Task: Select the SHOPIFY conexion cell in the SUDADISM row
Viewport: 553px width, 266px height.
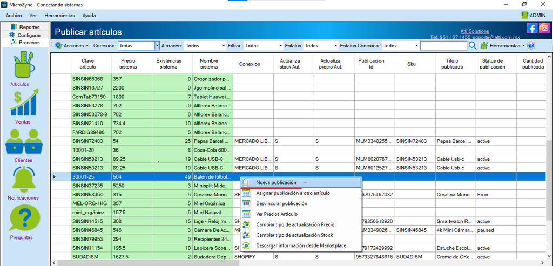Action: click(x=253, y=257)
